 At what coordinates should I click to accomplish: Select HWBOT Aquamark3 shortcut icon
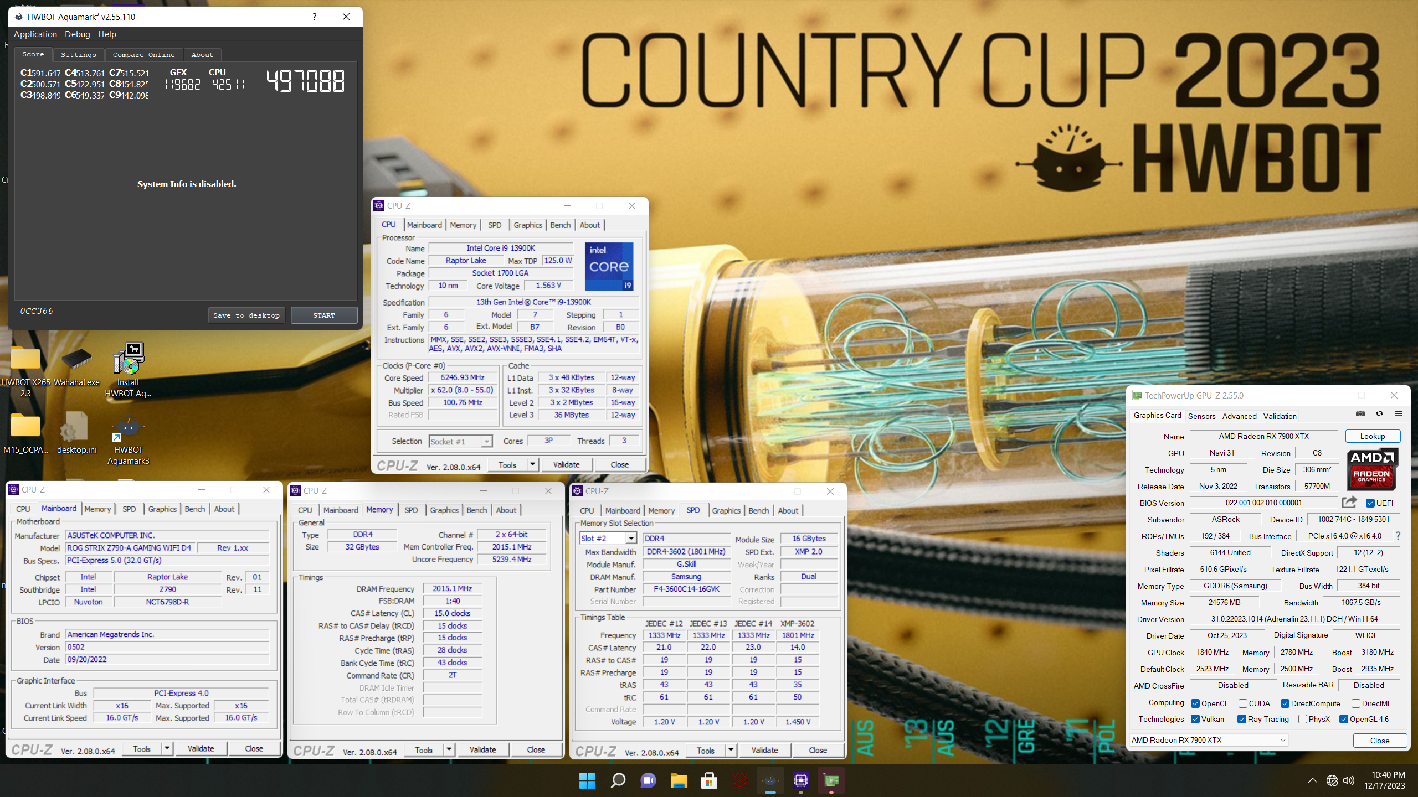(128, 440)
